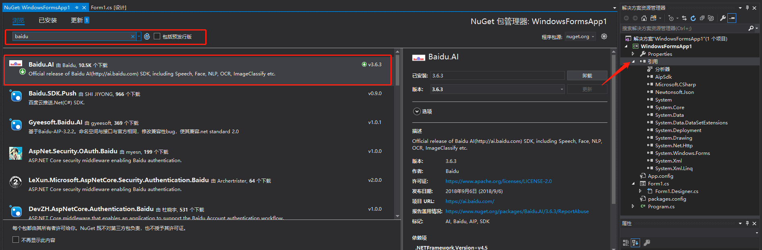Image resolution: width=762 pixels, height=250 pixels.
Task: Switch to the Installed (已安装) tab
Action: coord(47,20)
